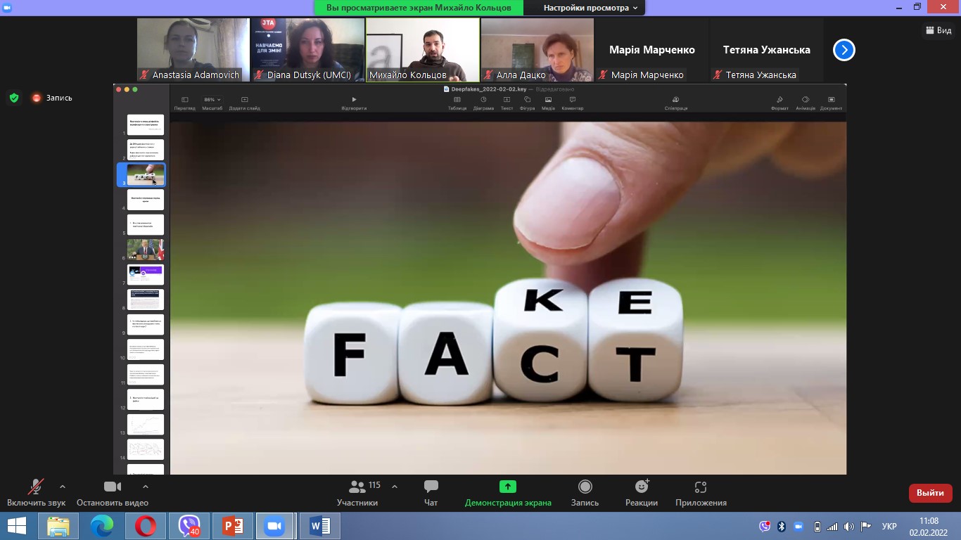Open Viber from the taskbar
This screenshot has height=540, width=961.
click(189, 526)
